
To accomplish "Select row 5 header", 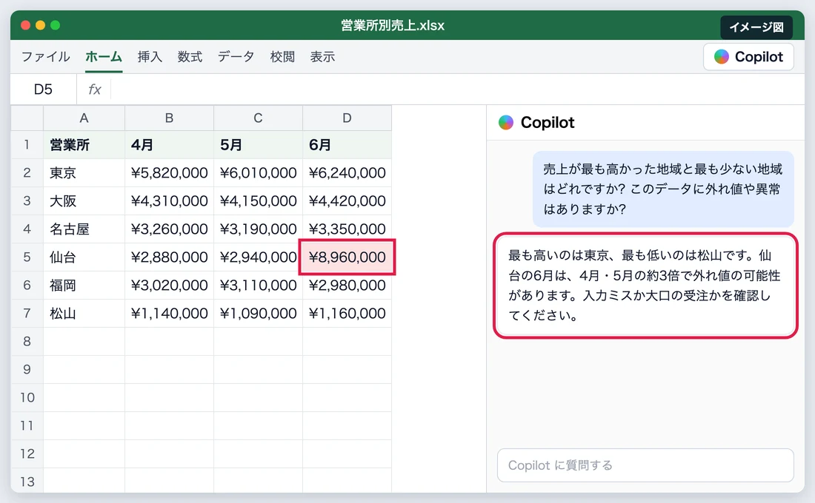I will [x=27, y=257].
